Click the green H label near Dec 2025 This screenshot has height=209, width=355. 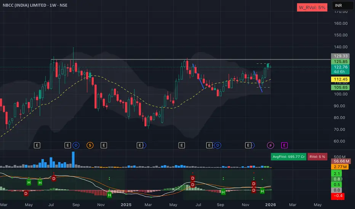(262, 191)
